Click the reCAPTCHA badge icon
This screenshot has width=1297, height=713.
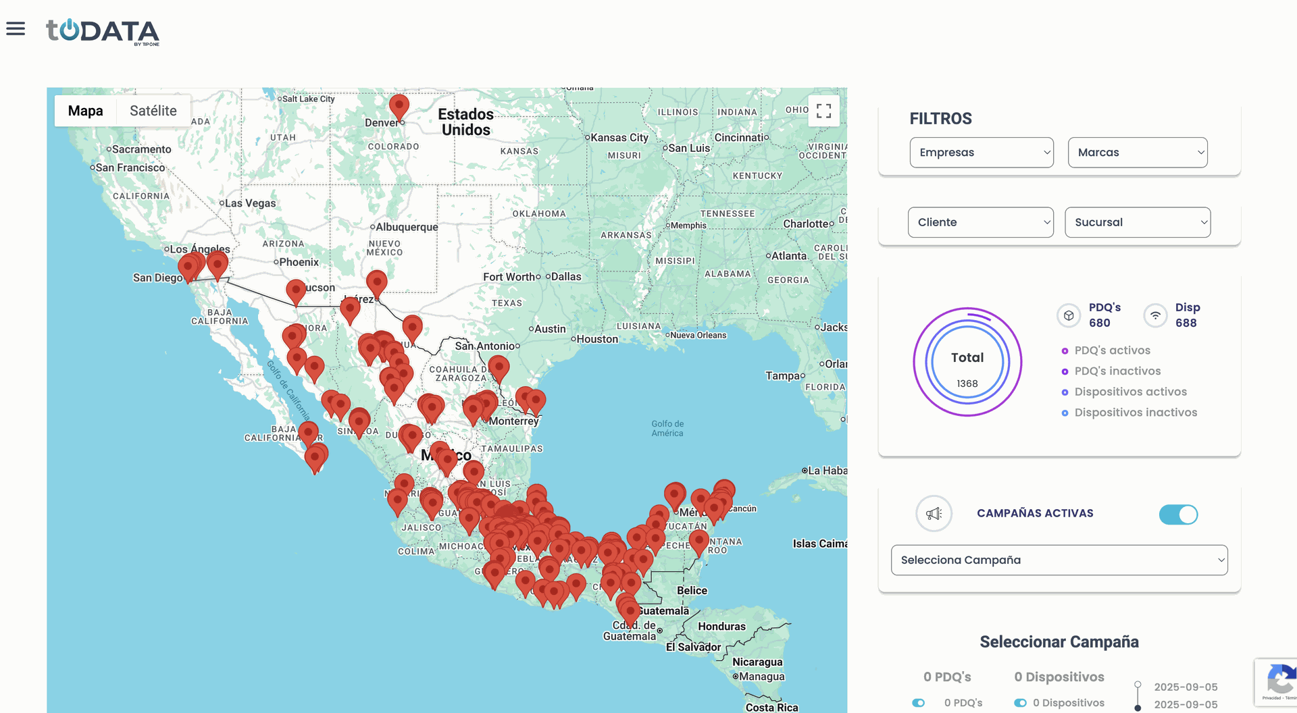click(x=1279, y=681)
